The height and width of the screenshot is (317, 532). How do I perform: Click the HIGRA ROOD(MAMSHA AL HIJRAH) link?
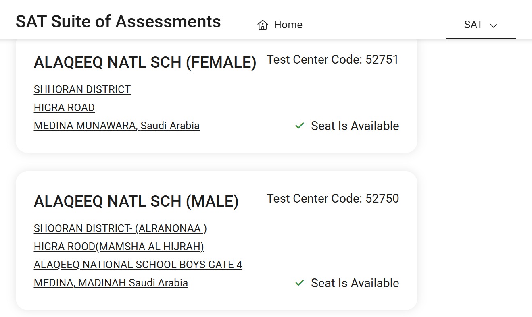click(x=119, y=247)
